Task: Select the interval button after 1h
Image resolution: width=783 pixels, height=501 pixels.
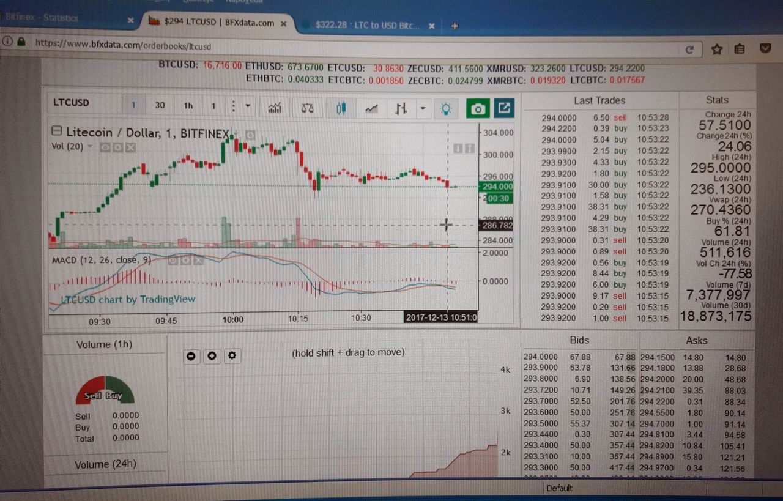Action: click(x=213, y=106)
